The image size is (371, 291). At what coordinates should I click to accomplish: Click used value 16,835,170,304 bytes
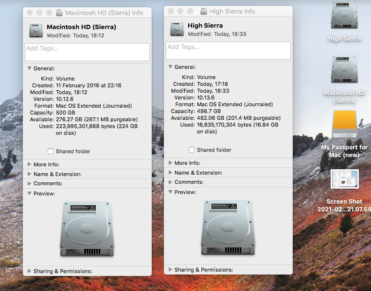224,125
